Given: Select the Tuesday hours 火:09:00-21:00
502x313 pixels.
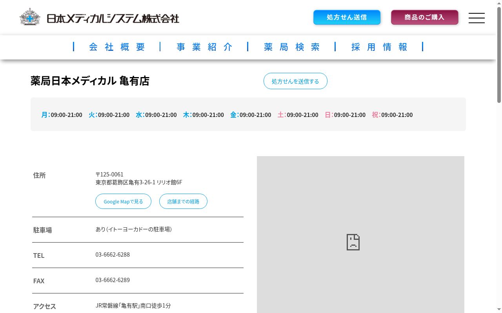Looking at the screenshot, I should tap(109, 115).
